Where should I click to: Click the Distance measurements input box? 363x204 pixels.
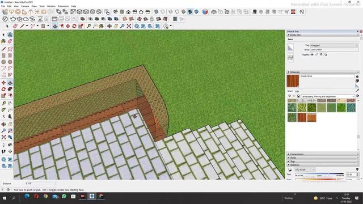point(40,184)
